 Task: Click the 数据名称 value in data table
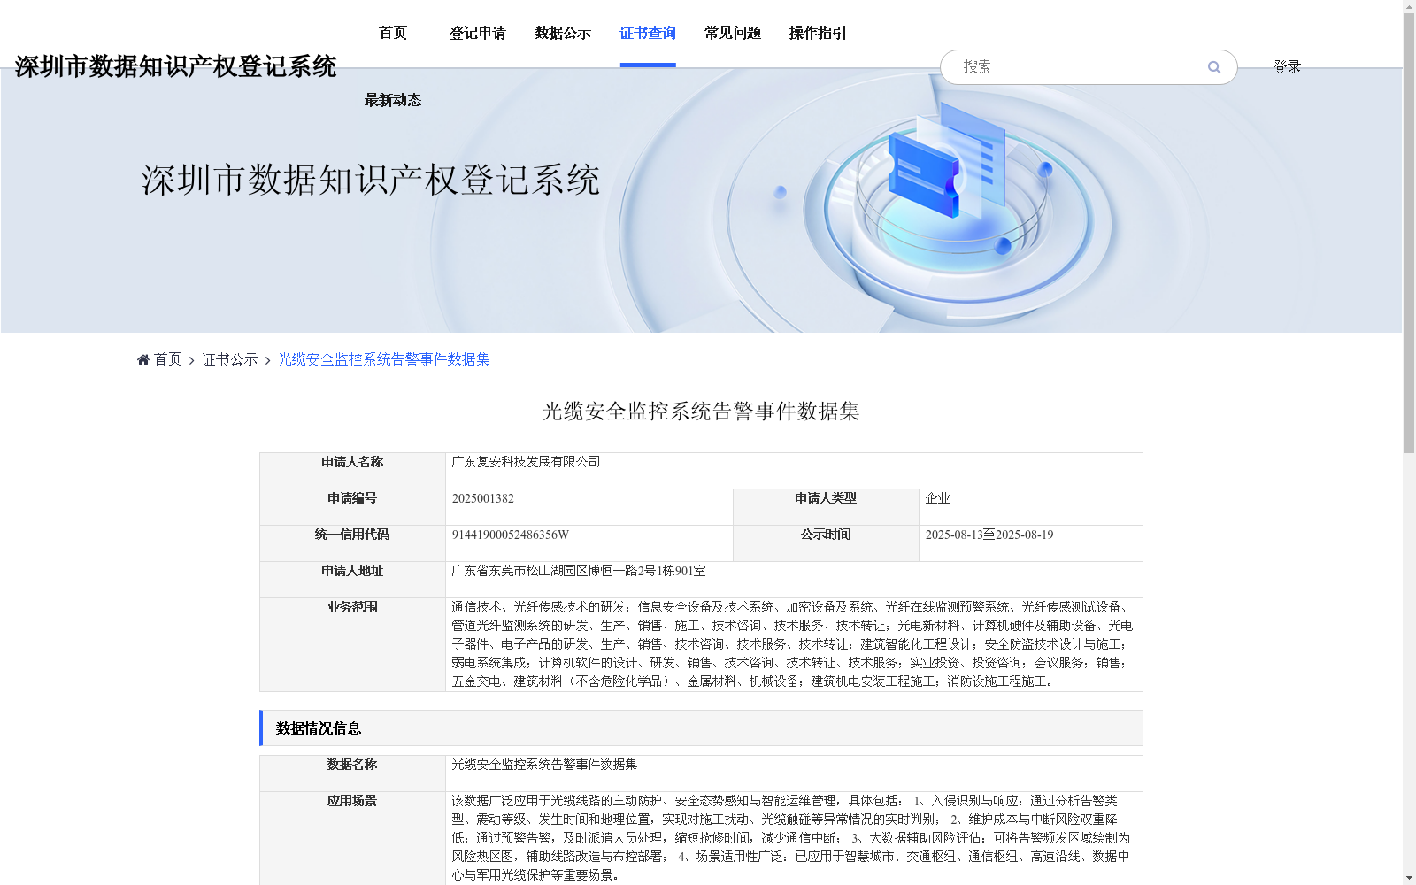(x=544, y=765)
